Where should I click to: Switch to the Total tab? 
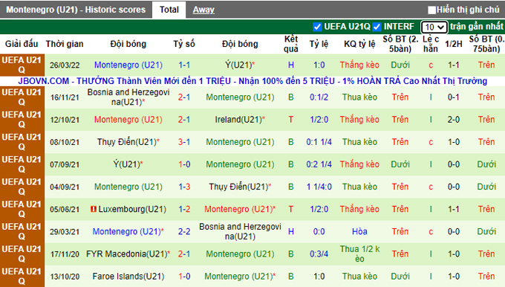(169, 10)
